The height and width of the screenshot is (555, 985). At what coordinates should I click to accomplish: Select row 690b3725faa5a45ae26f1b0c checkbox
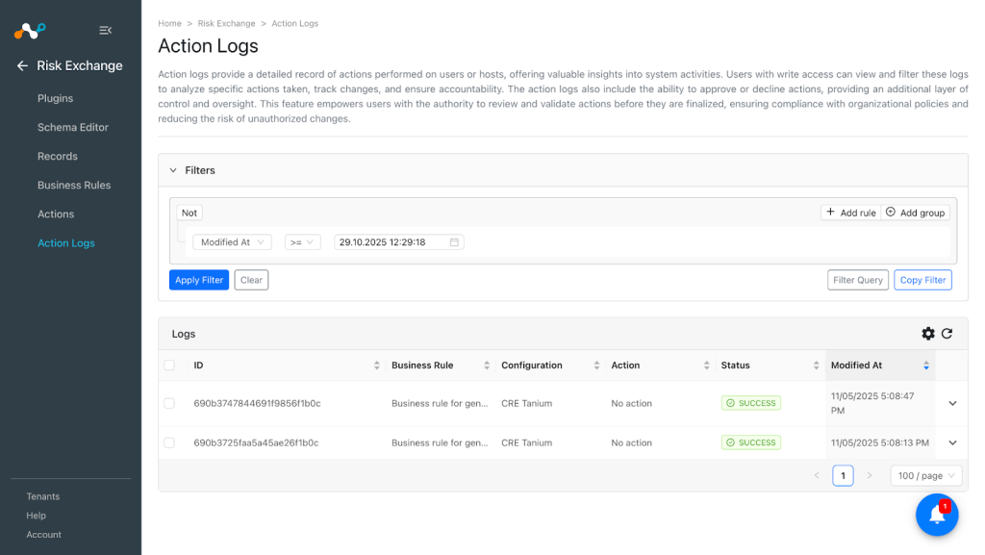click(x=169, y=442)
